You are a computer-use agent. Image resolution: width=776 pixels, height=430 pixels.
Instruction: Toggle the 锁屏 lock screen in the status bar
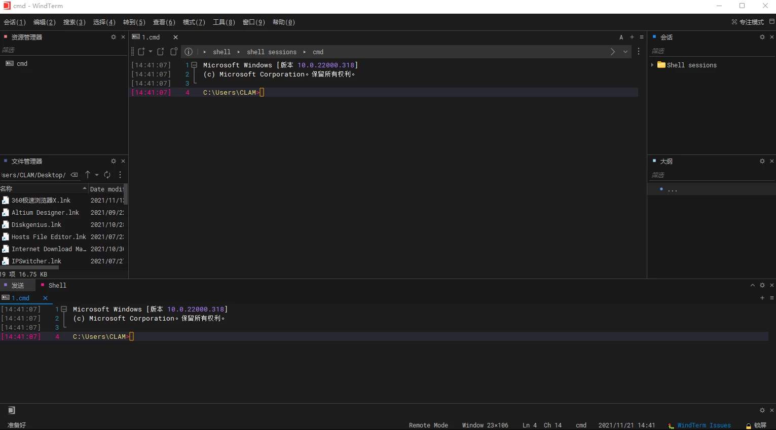click(x=756, y=425)
